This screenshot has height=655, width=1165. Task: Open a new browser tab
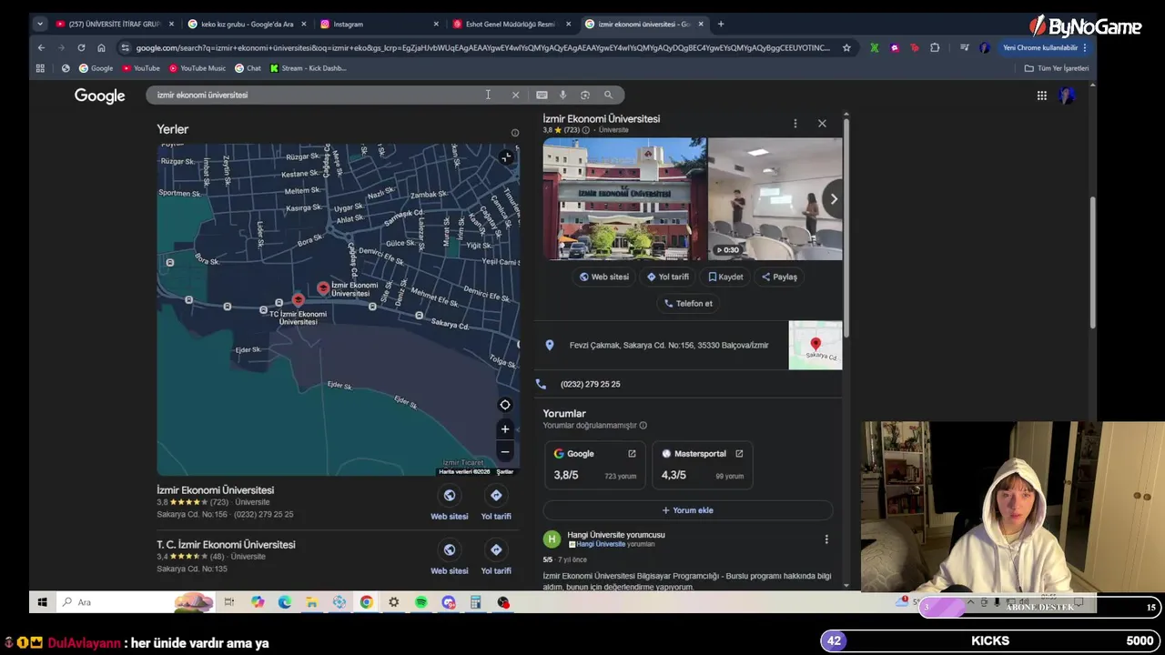click(721, 24)
